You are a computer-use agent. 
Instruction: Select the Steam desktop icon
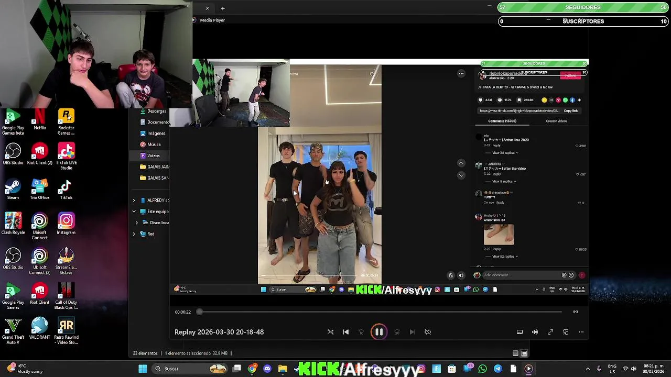[x=13, y=190]
